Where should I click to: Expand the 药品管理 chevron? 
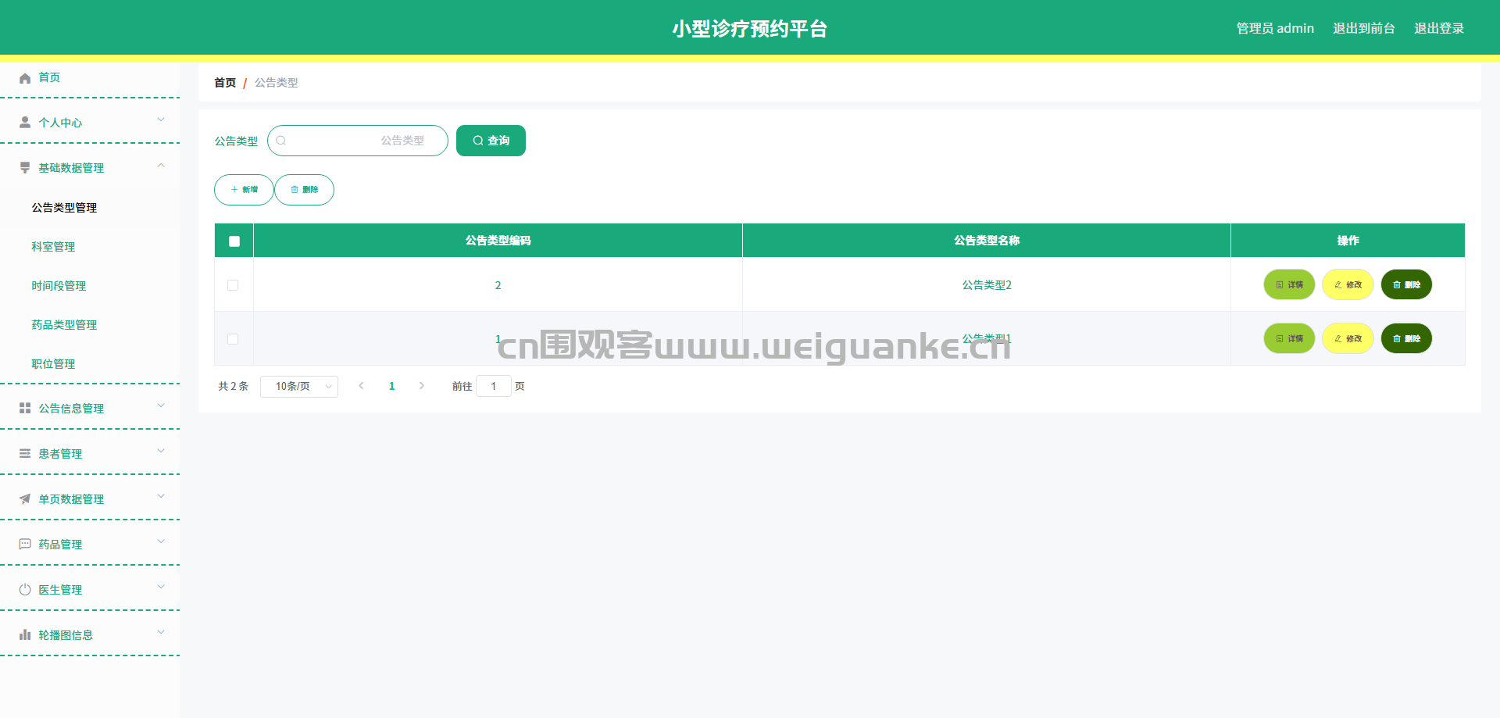click(x=161, y=541)
